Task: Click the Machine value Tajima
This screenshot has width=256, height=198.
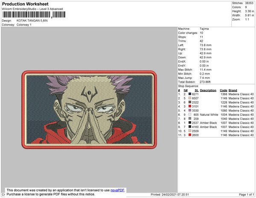Action: (204, 29)
